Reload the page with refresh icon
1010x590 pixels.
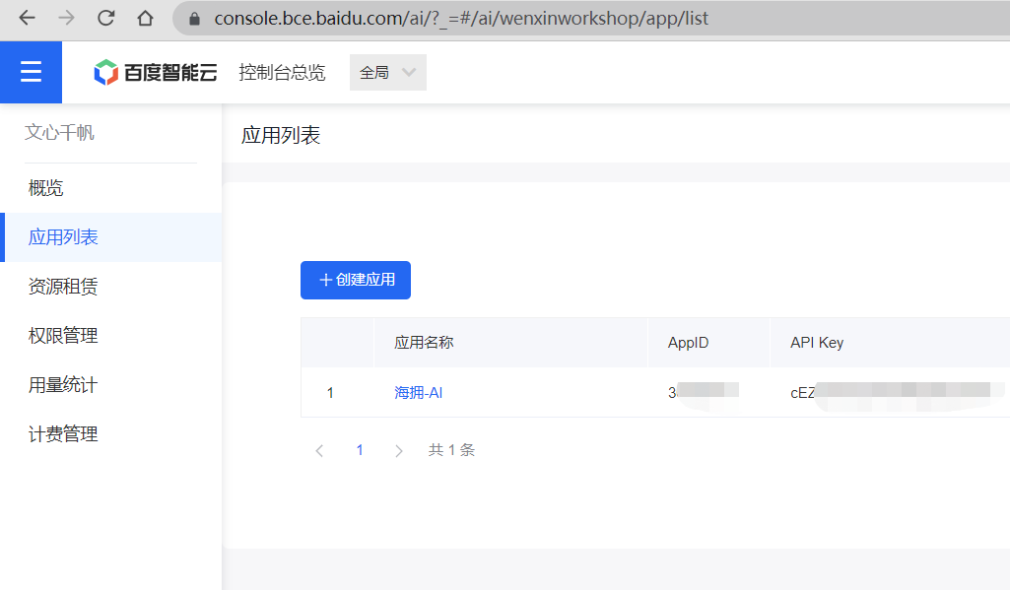tap(106, 18)
